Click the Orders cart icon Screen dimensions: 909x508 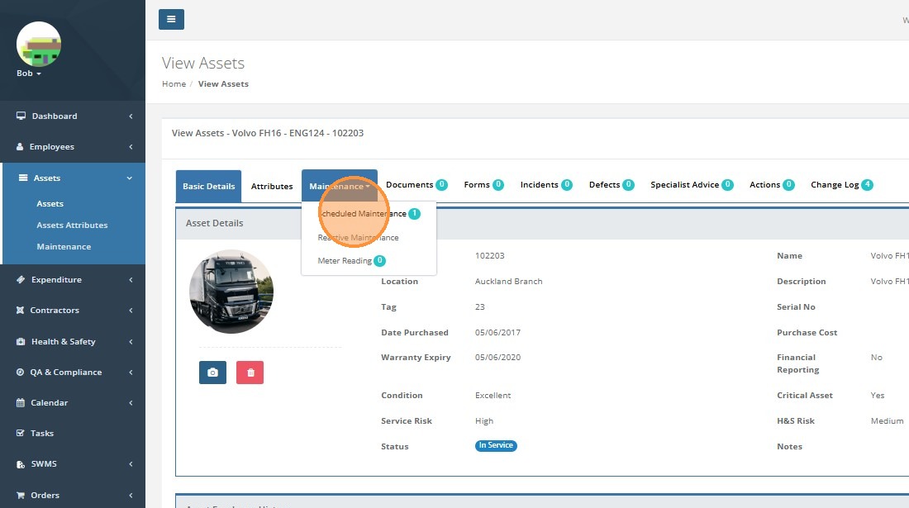click(21, 496)
